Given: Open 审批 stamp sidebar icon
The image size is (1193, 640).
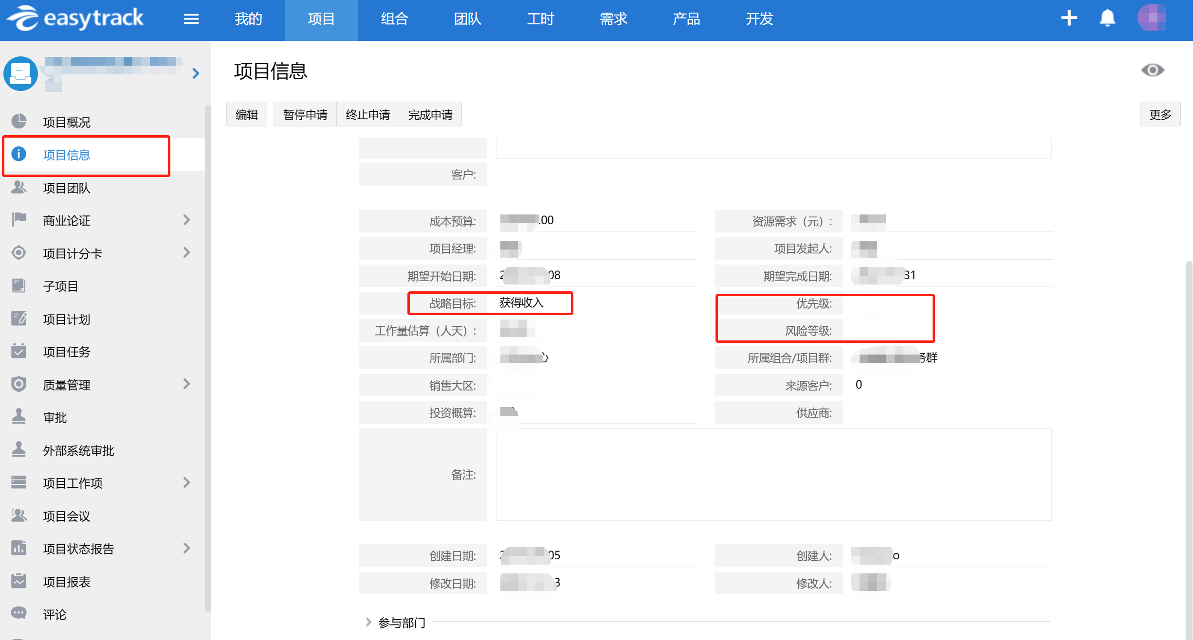Looking at the screenshot, I should coord(19,417).
